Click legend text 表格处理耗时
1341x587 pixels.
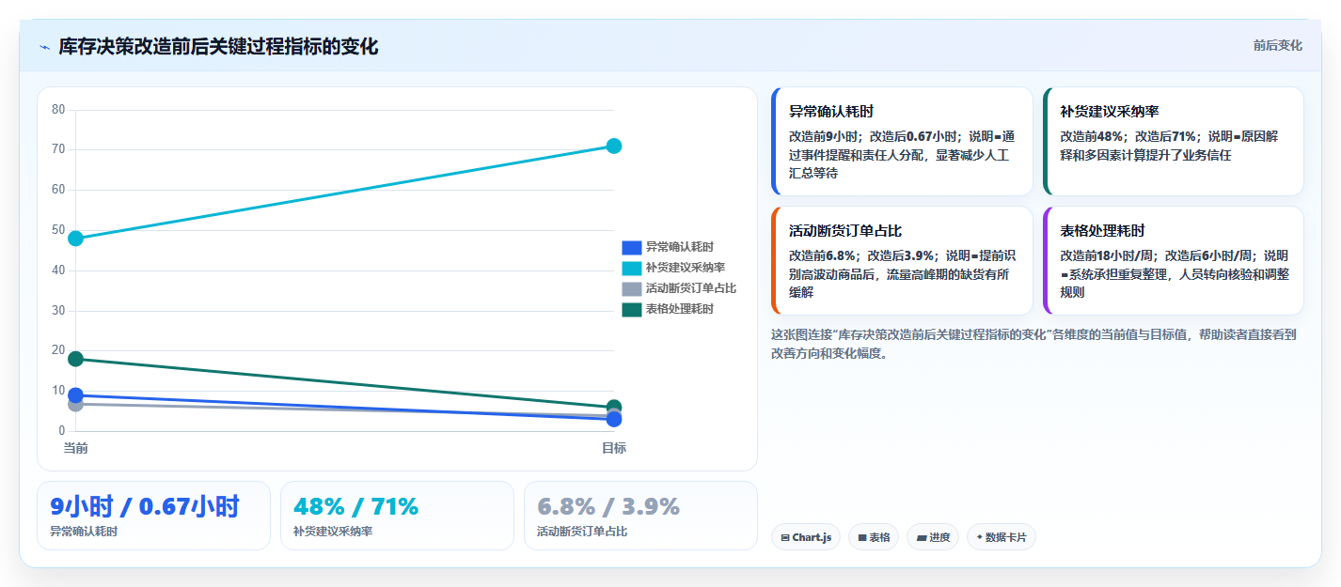[679, 309]
